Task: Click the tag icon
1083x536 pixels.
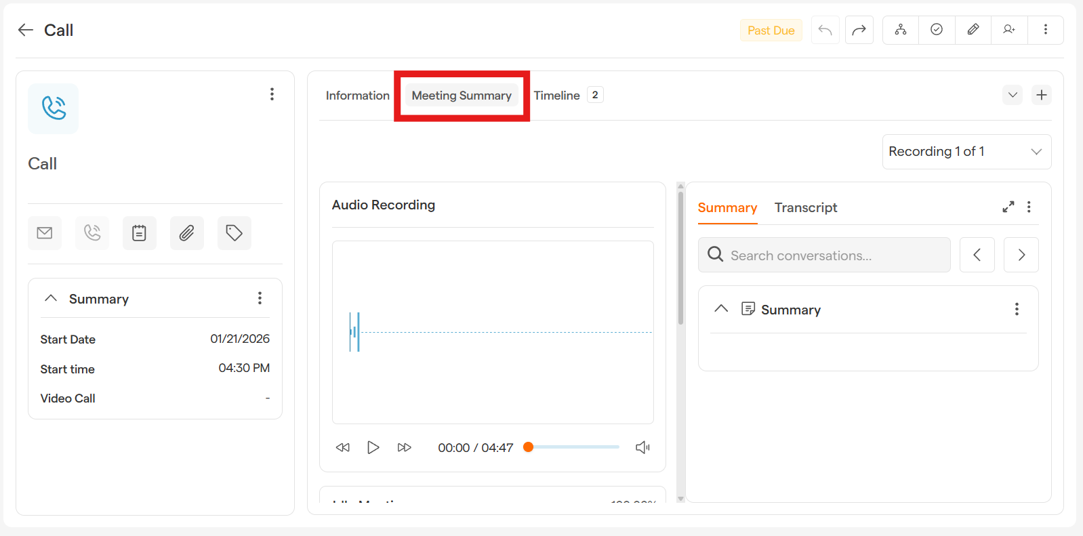Action: (234, 233)
